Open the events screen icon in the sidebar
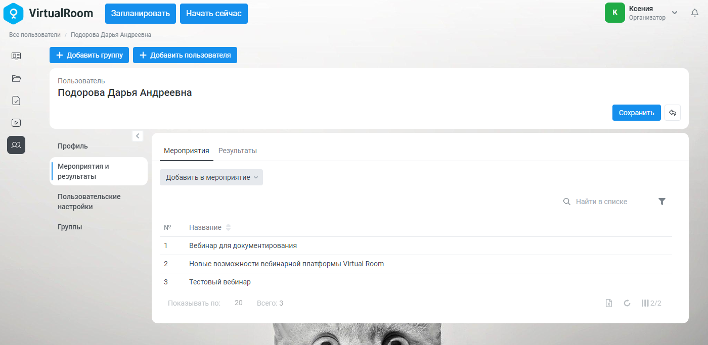The image size is (708, 345). [16, 56]
